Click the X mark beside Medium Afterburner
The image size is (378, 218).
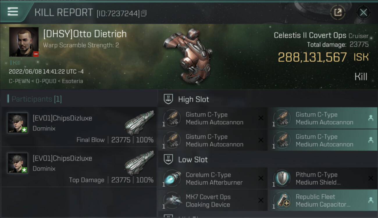click(261, 178)
